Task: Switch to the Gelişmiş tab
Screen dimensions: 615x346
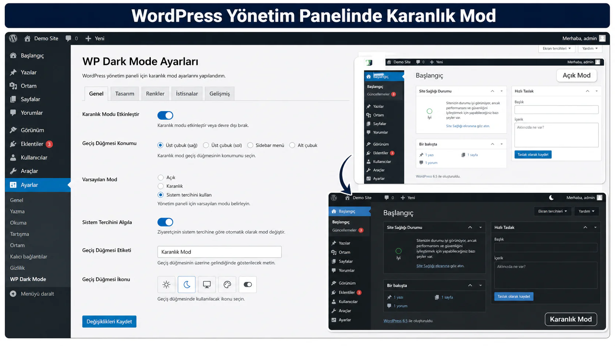Action: coord(220,94)
